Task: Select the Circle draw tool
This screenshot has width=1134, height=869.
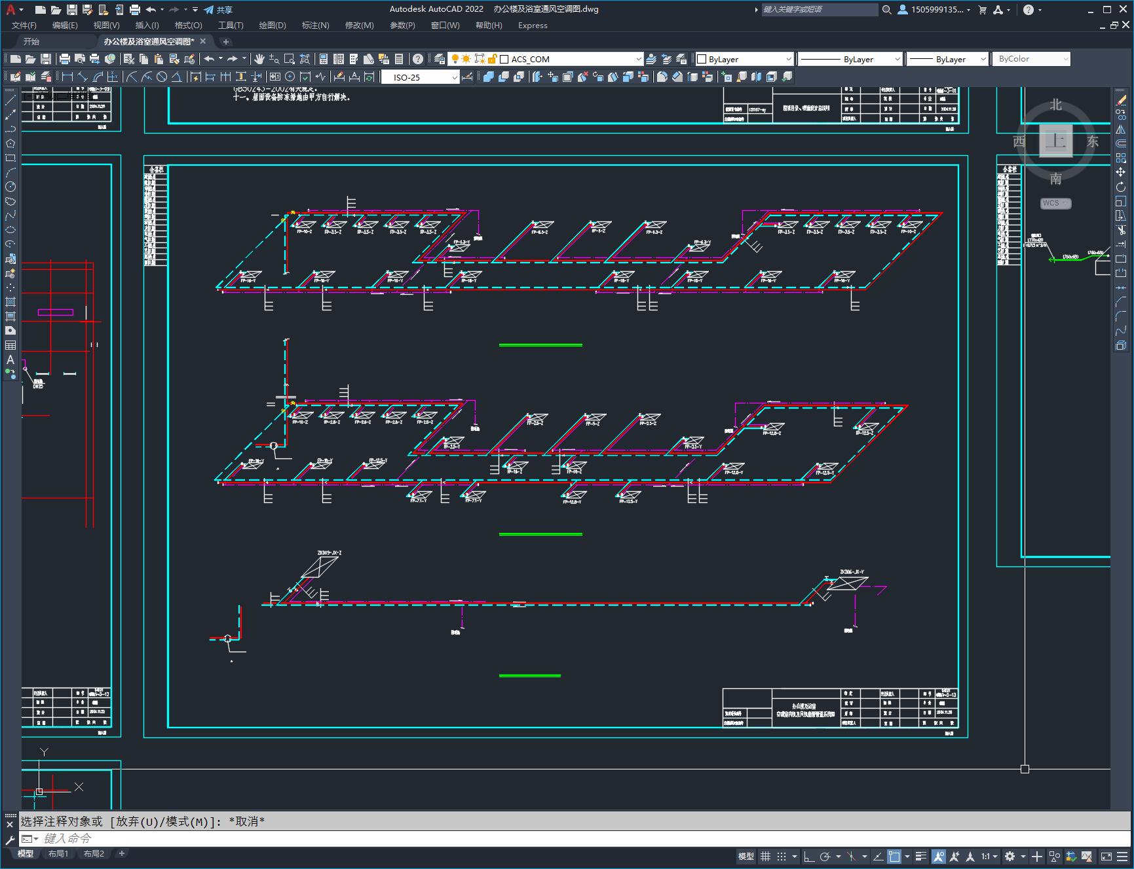Action: [x=10, y=187]
